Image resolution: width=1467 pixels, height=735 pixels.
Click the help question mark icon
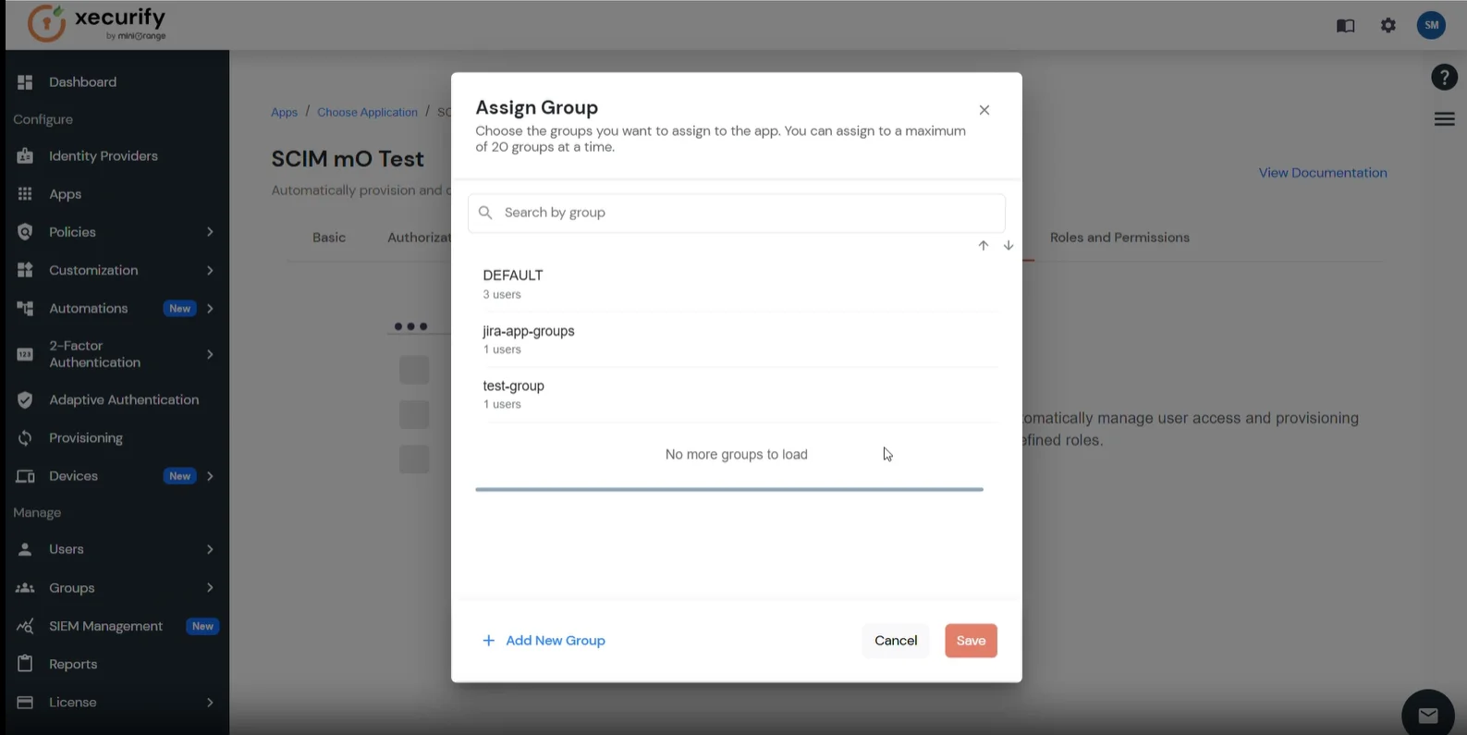(1444, 78)
